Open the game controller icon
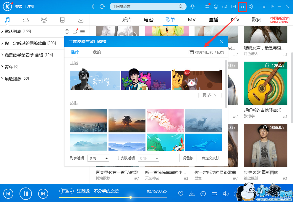The image size is (293, 202). pos(225,7)
